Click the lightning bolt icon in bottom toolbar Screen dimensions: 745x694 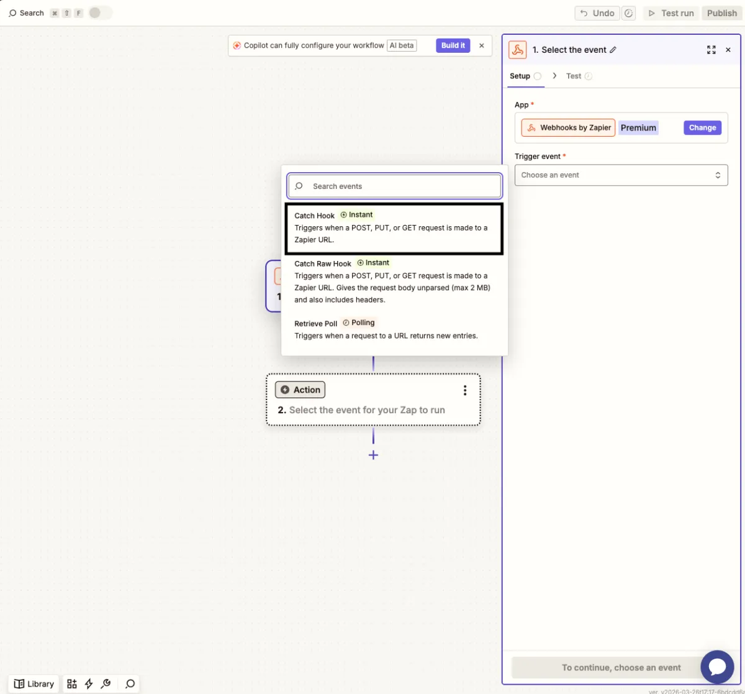pyautogui.click(x=89, y=683)
